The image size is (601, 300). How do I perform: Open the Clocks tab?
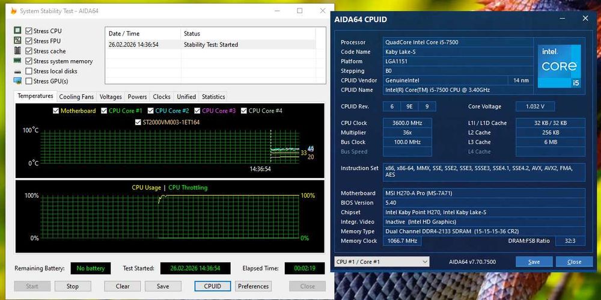pos(162,97)
